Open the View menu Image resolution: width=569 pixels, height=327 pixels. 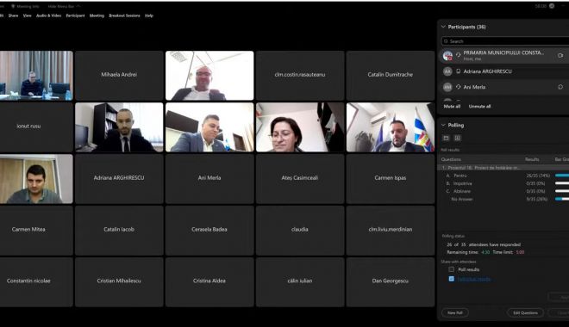pyautogui.click(x=28, y=15)
